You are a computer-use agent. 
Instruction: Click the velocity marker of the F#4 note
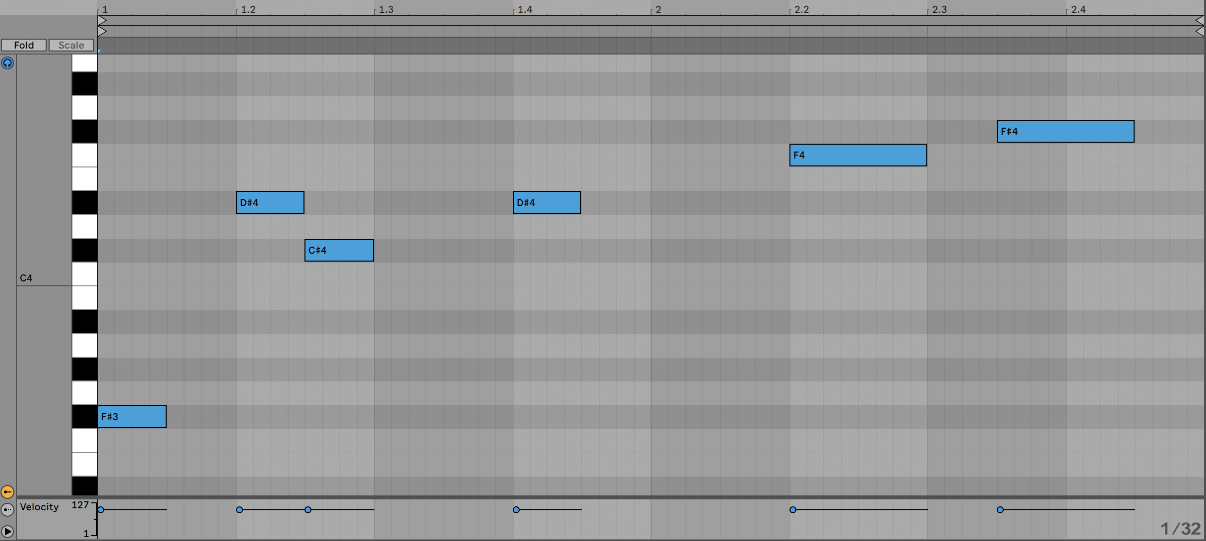pos(1000,509)
